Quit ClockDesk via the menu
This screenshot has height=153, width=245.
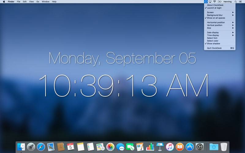(215, 48)
